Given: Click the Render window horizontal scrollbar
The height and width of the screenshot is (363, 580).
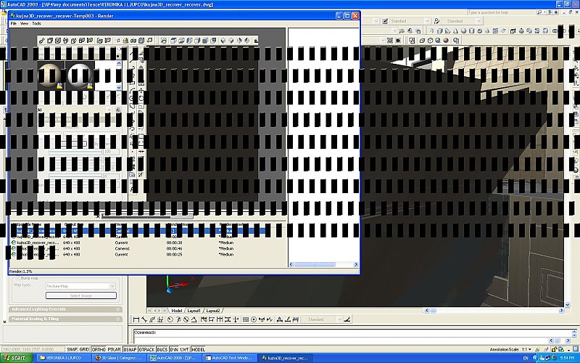Looking at the screenshot, I should (x=323, y=264).
